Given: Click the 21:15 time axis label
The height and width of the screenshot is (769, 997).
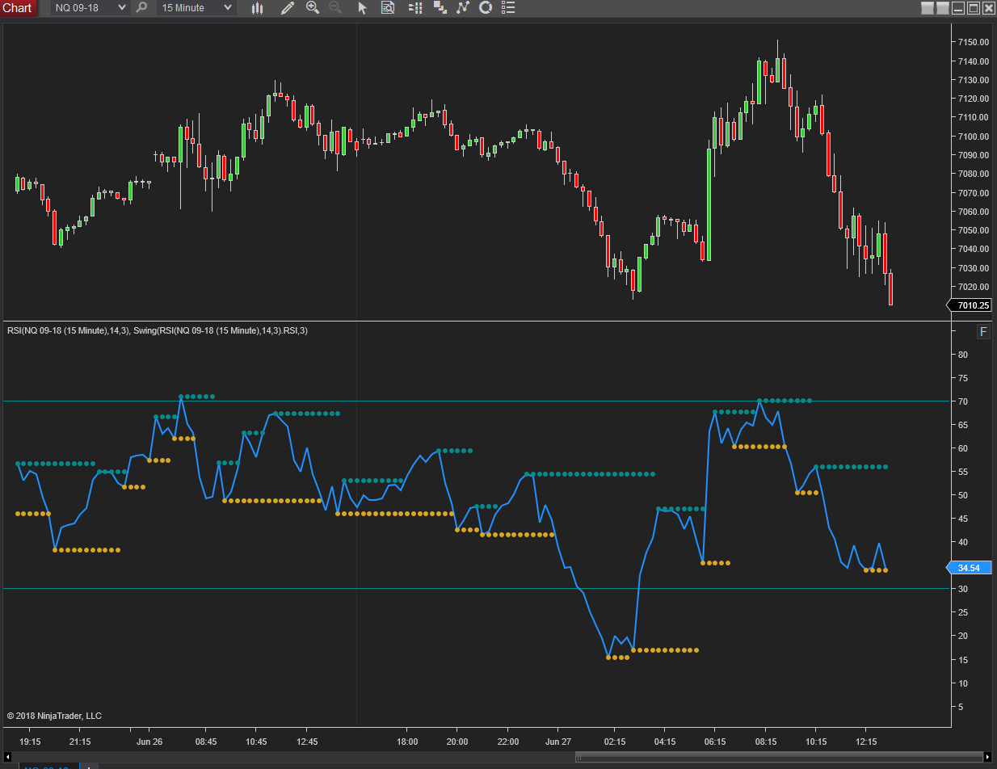Looking at the screenshot, I should tap(80, 741).
